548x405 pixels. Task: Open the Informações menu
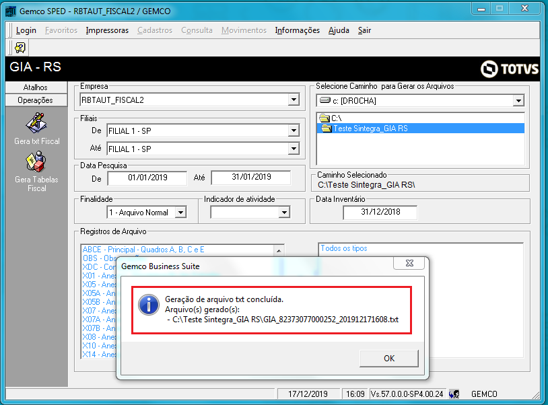(x=298, y=30)
